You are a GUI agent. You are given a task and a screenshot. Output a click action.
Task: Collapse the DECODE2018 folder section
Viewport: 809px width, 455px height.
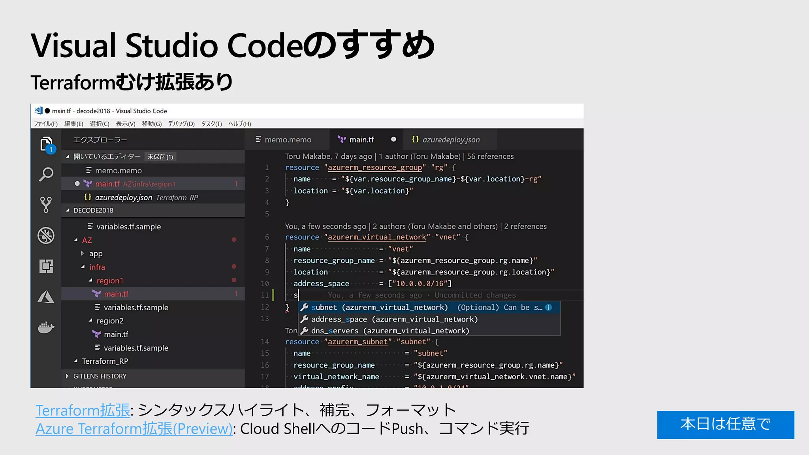point(153,210)
